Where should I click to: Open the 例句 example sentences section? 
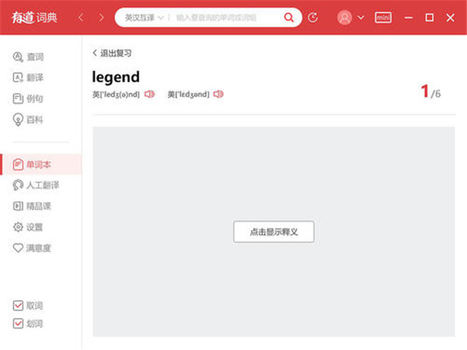point(28,99)
